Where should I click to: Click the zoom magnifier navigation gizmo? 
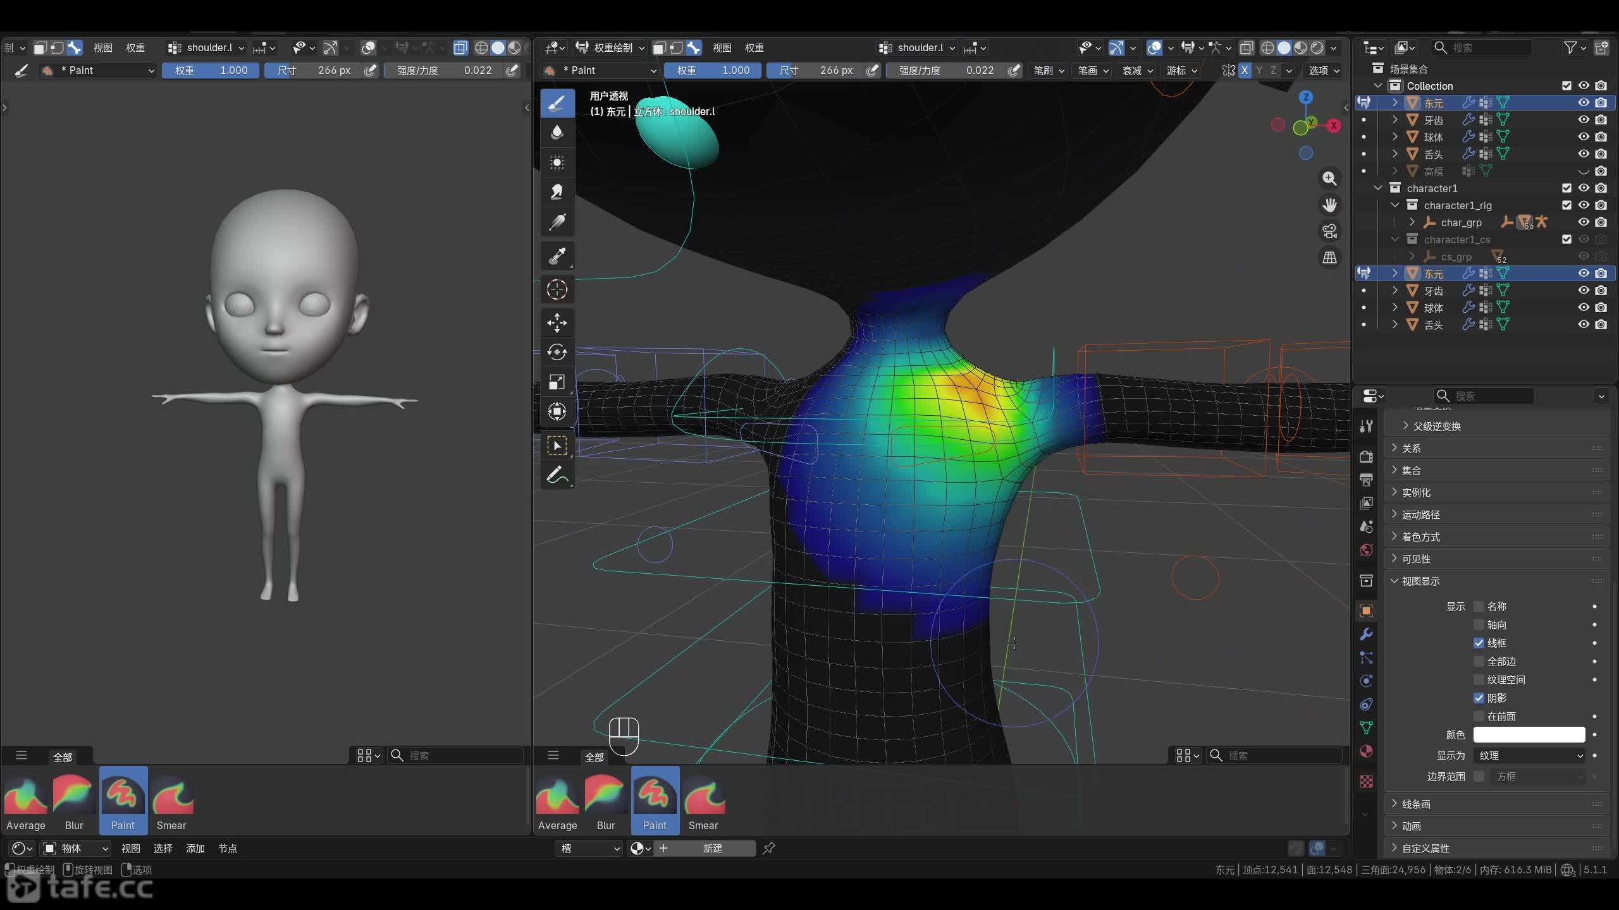1329,179
